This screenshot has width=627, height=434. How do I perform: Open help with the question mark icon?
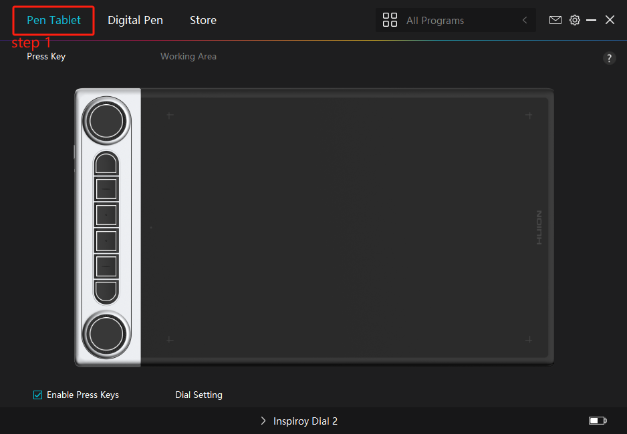[609, 58]
